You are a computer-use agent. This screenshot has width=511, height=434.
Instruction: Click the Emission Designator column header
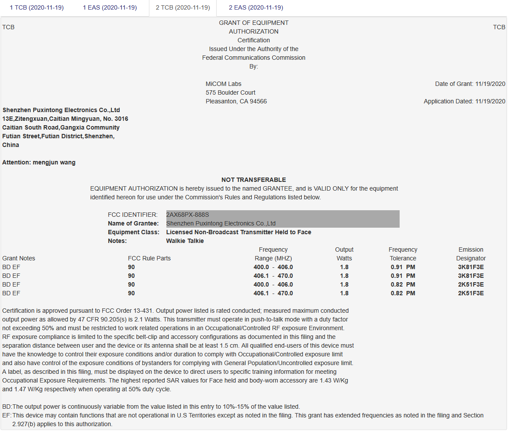[470, 254]
